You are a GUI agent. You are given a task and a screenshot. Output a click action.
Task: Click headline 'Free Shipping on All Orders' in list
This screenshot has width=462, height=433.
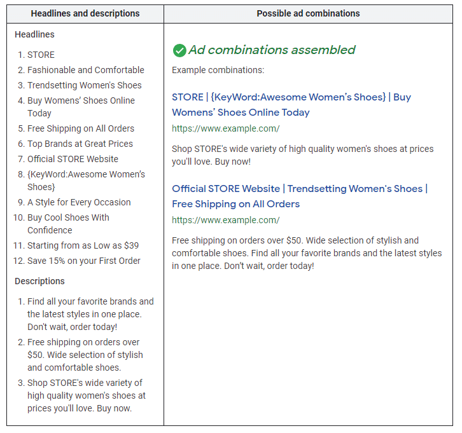(80, 128)
